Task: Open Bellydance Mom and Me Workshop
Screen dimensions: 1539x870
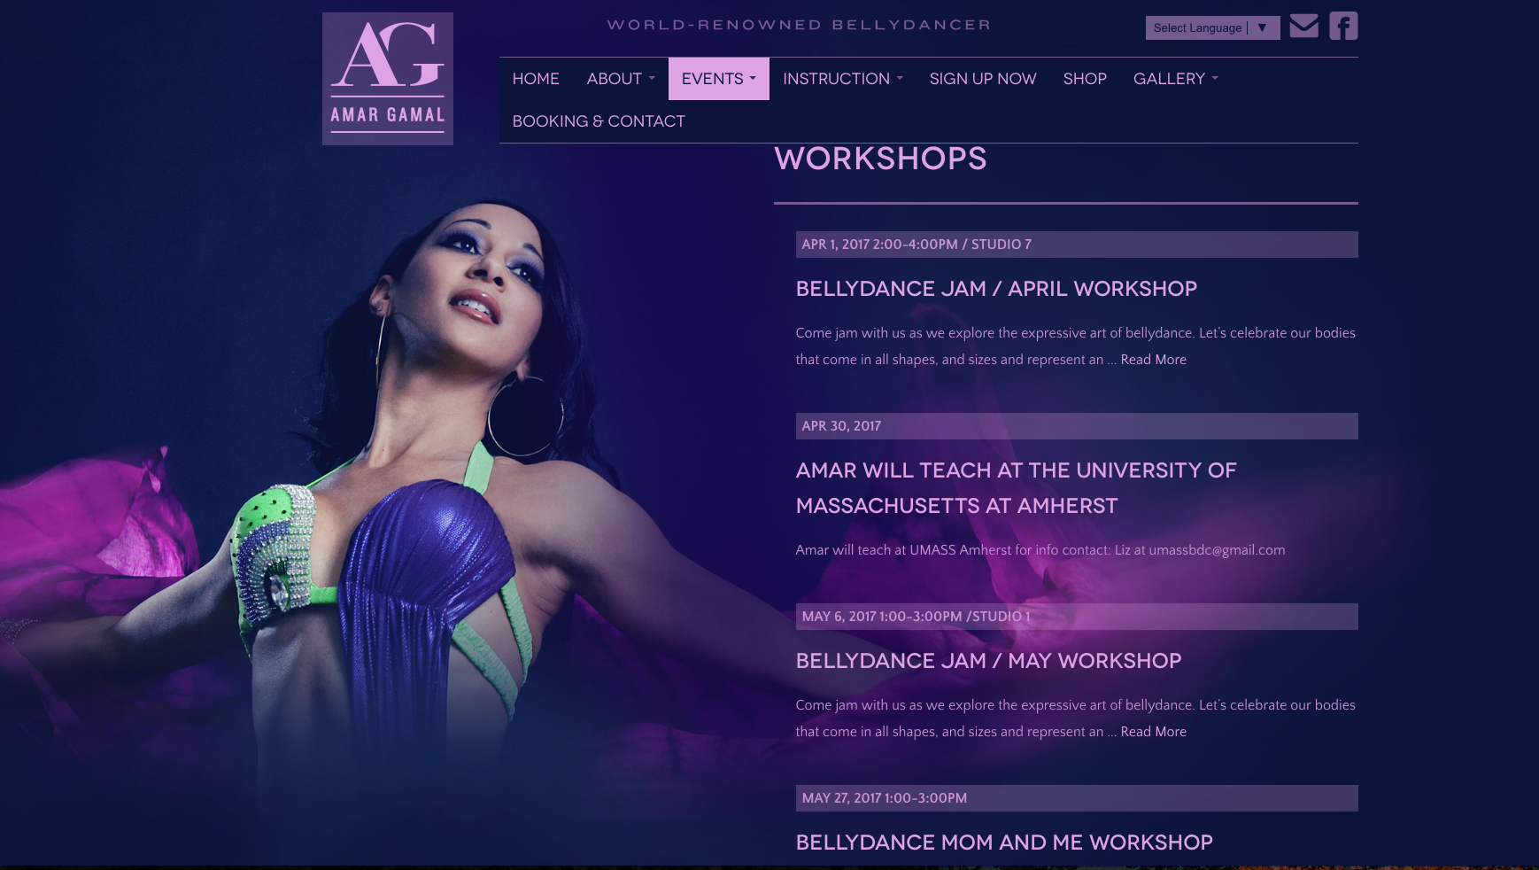Action: click(1004, 843)
